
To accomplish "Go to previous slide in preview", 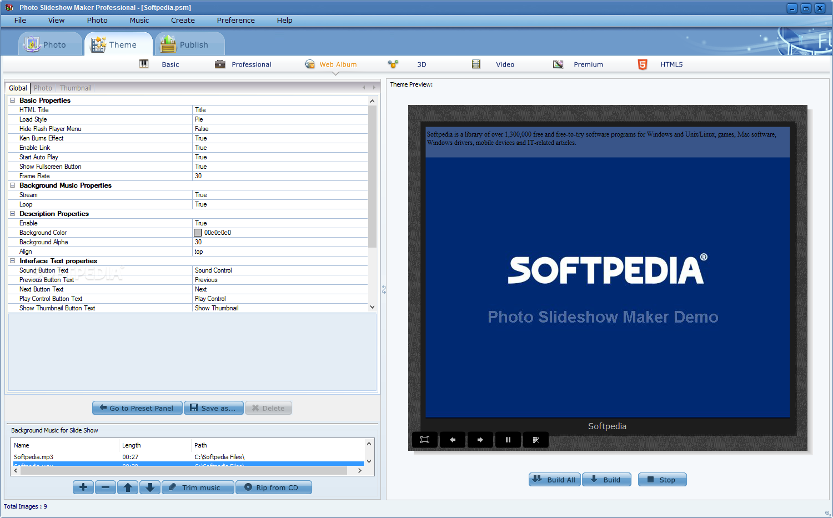I will click(453, 440).
